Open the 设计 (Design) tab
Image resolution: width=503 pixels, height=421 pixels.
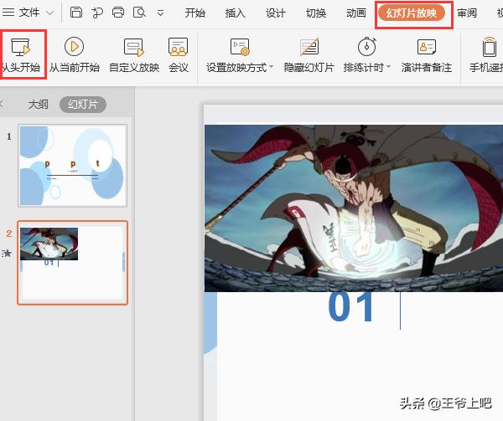(275, 13)
